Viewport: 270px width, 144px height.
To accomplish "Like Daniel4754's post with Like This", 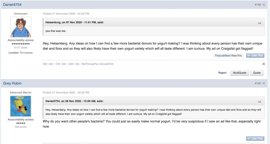I will (x=255, y=56).
